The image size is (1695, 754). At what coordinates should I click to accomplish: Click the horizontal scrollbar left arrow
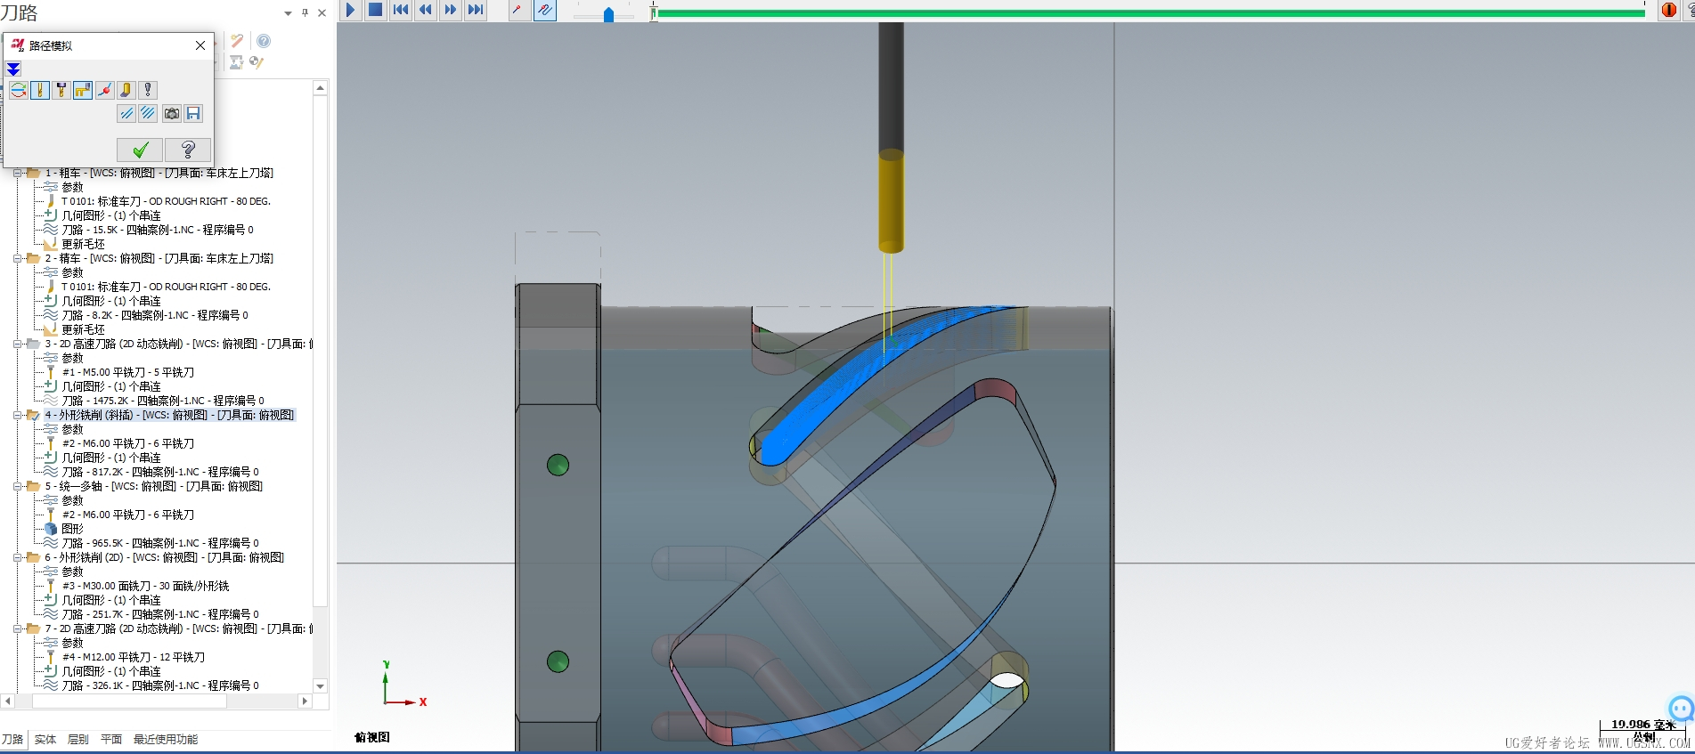pos(8,701)
